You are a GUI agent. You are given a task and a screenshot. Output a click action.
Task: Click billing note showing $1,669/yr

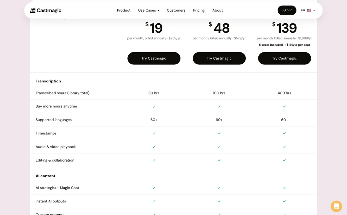click(284, 38)
